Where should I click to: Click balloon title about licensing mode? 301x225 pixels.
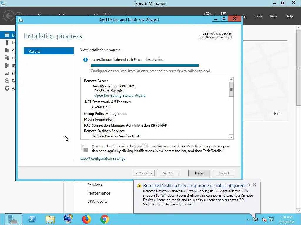pos(194,185)
